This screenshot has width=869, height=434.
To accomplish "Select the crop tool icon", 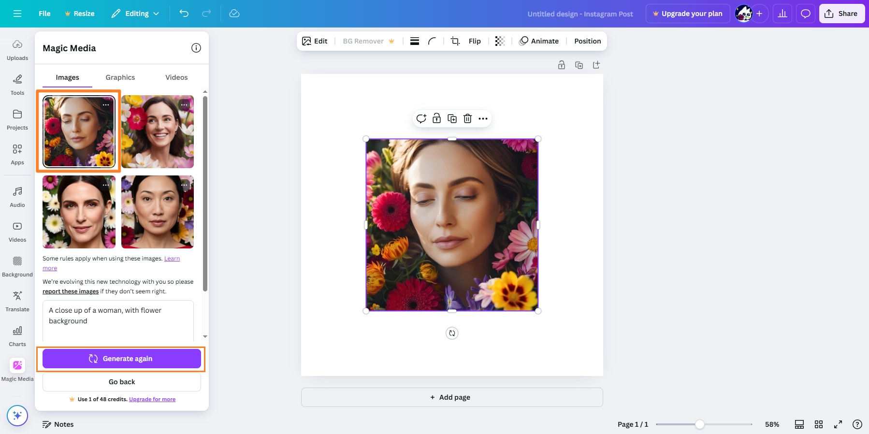I will [455, 41].
